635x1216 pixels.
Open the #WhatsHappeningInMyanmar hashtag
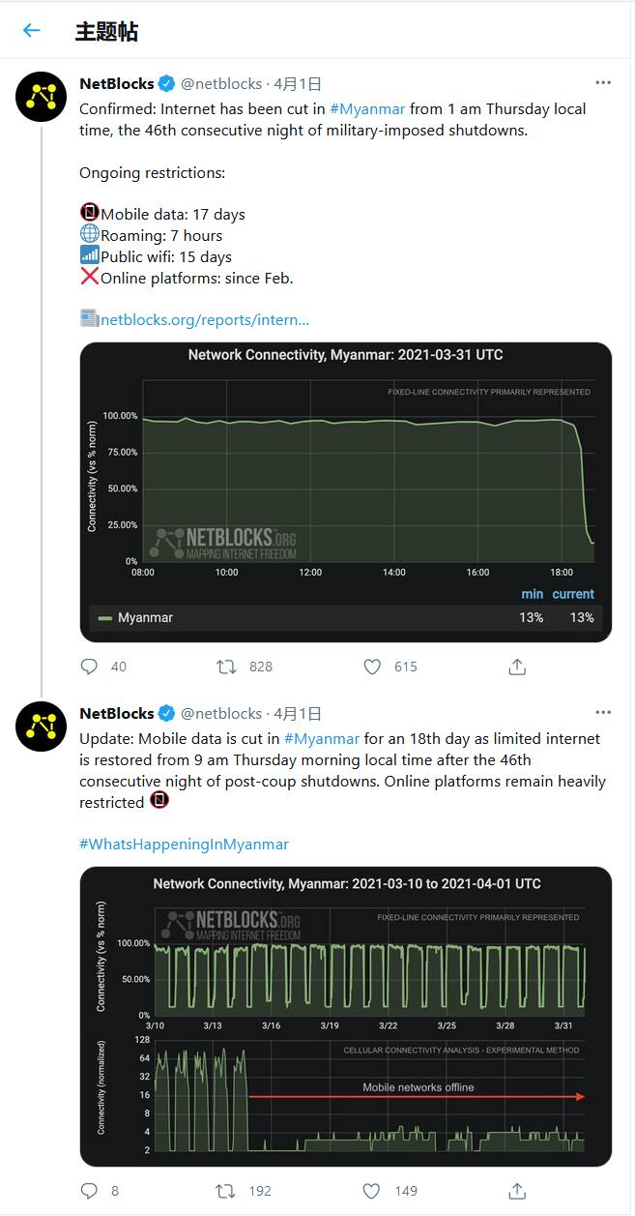[x=184, y=844]
